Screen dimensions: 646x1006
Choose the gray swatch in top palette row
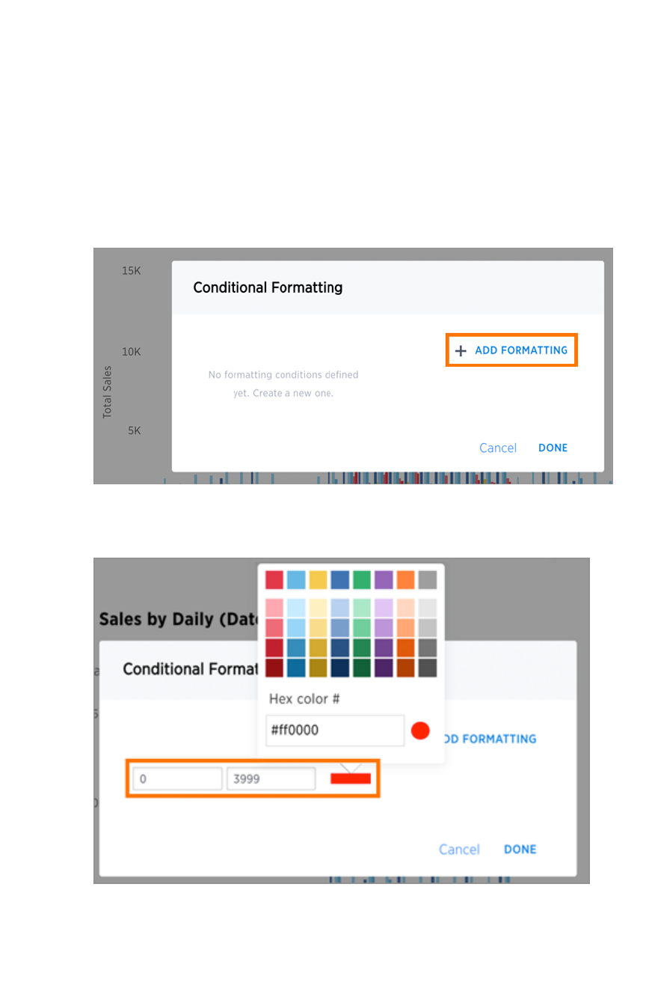(427, 580)
